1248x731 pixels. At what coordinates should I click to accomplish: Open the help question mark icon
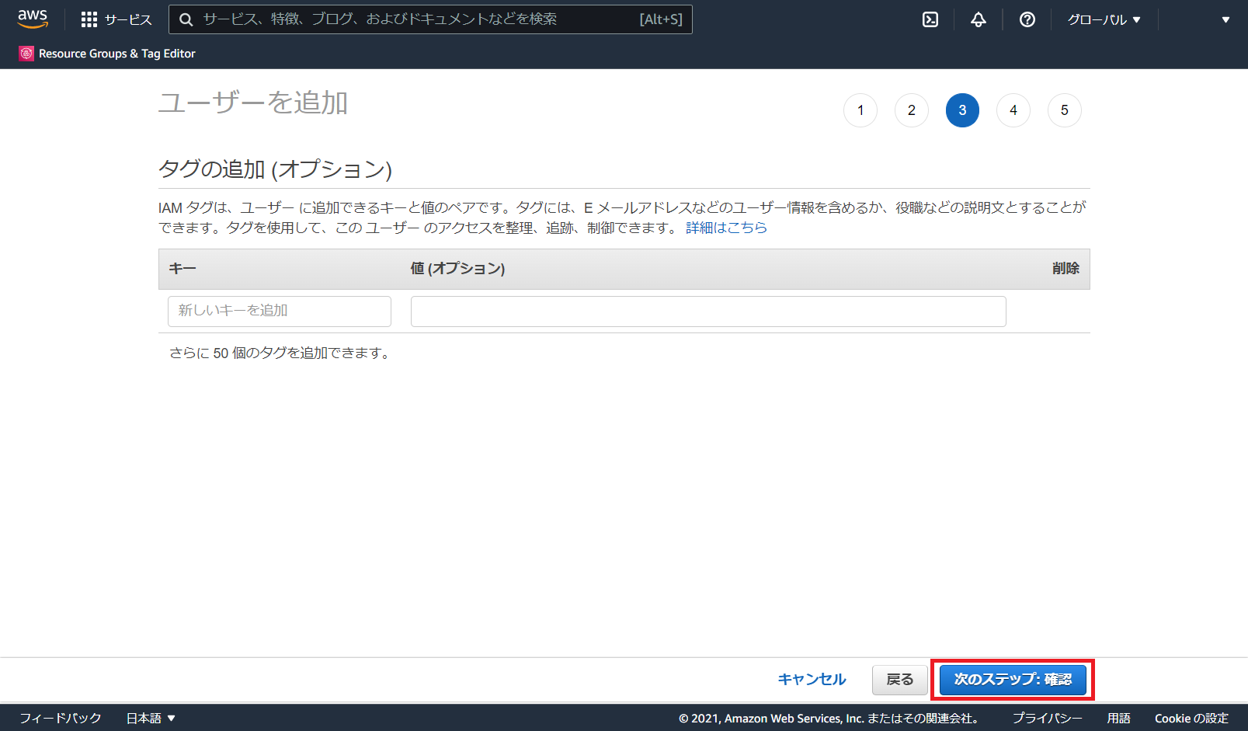[x=1027, y=19]
